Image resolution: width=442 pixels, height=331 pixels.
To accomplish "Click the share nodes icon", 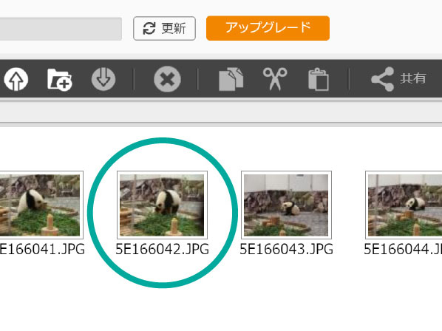I will 383,79.
